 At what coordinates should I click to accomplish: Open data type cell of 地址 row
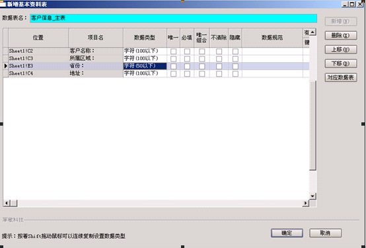pyautogui.click(x=145, y=73)
